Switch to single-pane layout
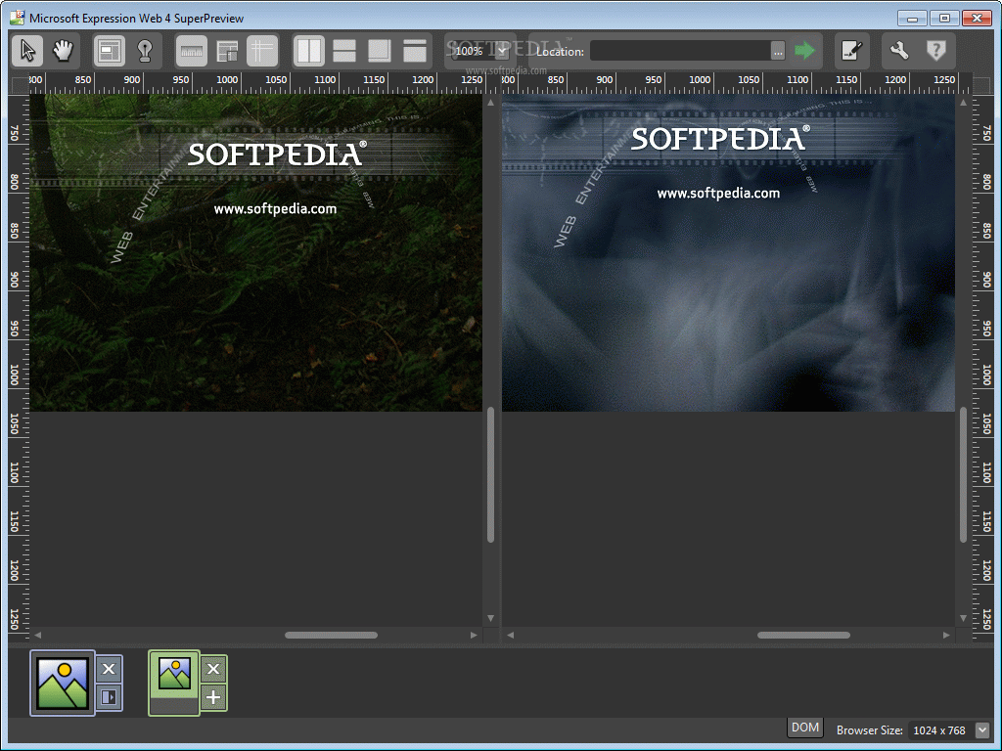Screen dimensions: 1002x751 pos(415,51)
